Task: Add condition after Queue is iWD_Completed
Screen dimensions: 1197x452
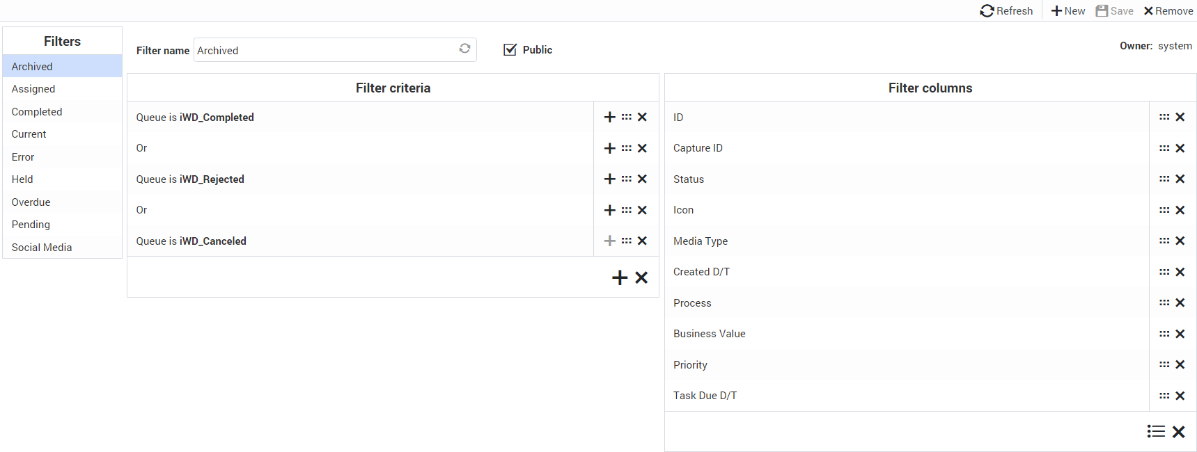Action: 609,118
